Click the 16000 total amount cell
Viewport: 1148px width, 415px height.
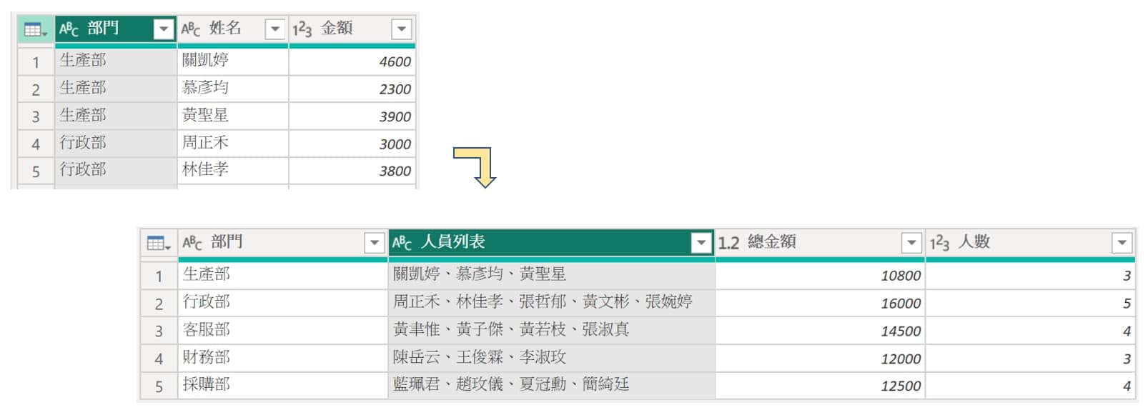click(x=819, y=303)
